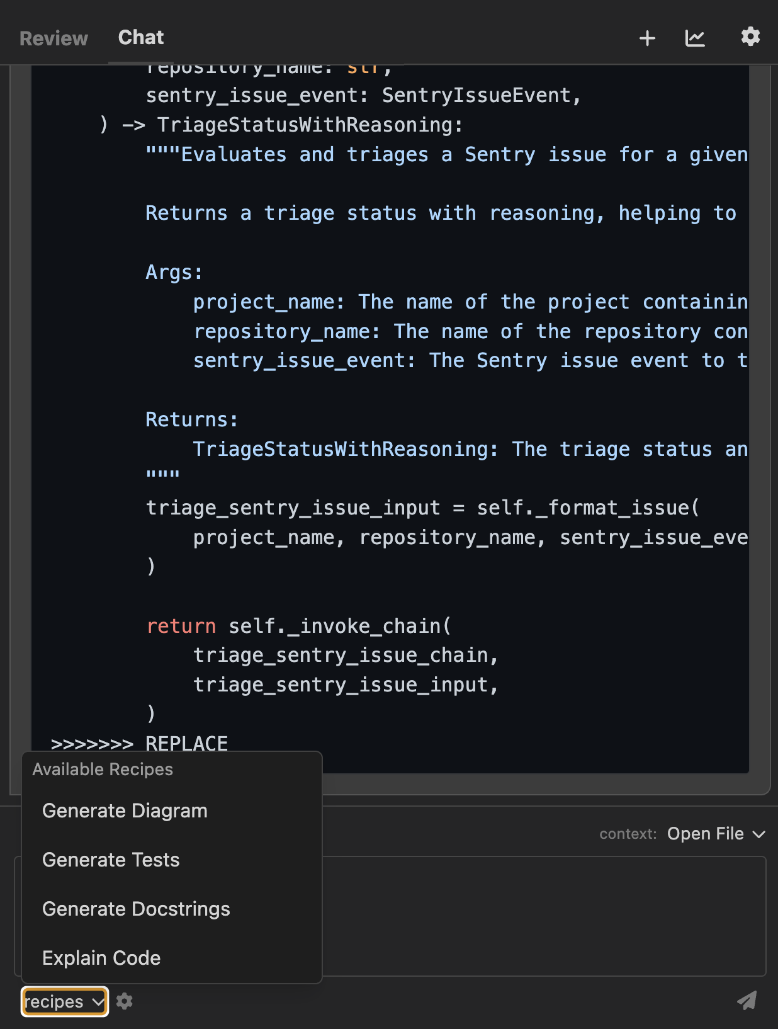Start a new chat with plus icon

tap(647, 38)
